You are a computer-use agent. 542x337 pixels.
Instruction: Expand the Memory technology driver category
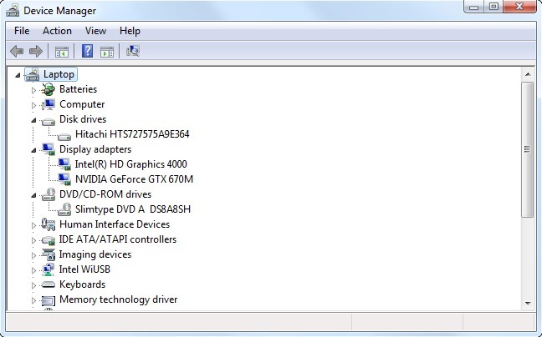pos(33,300)
